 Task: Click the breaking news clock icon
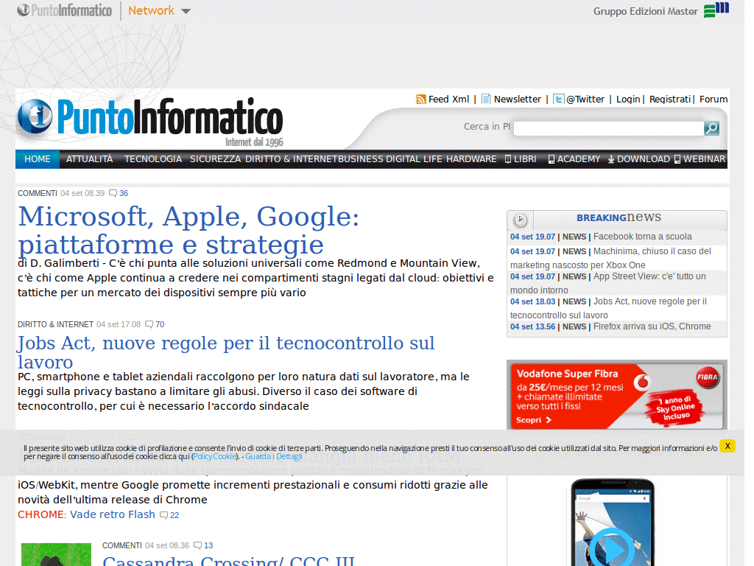pyautogui.click(x=519, y=220)
